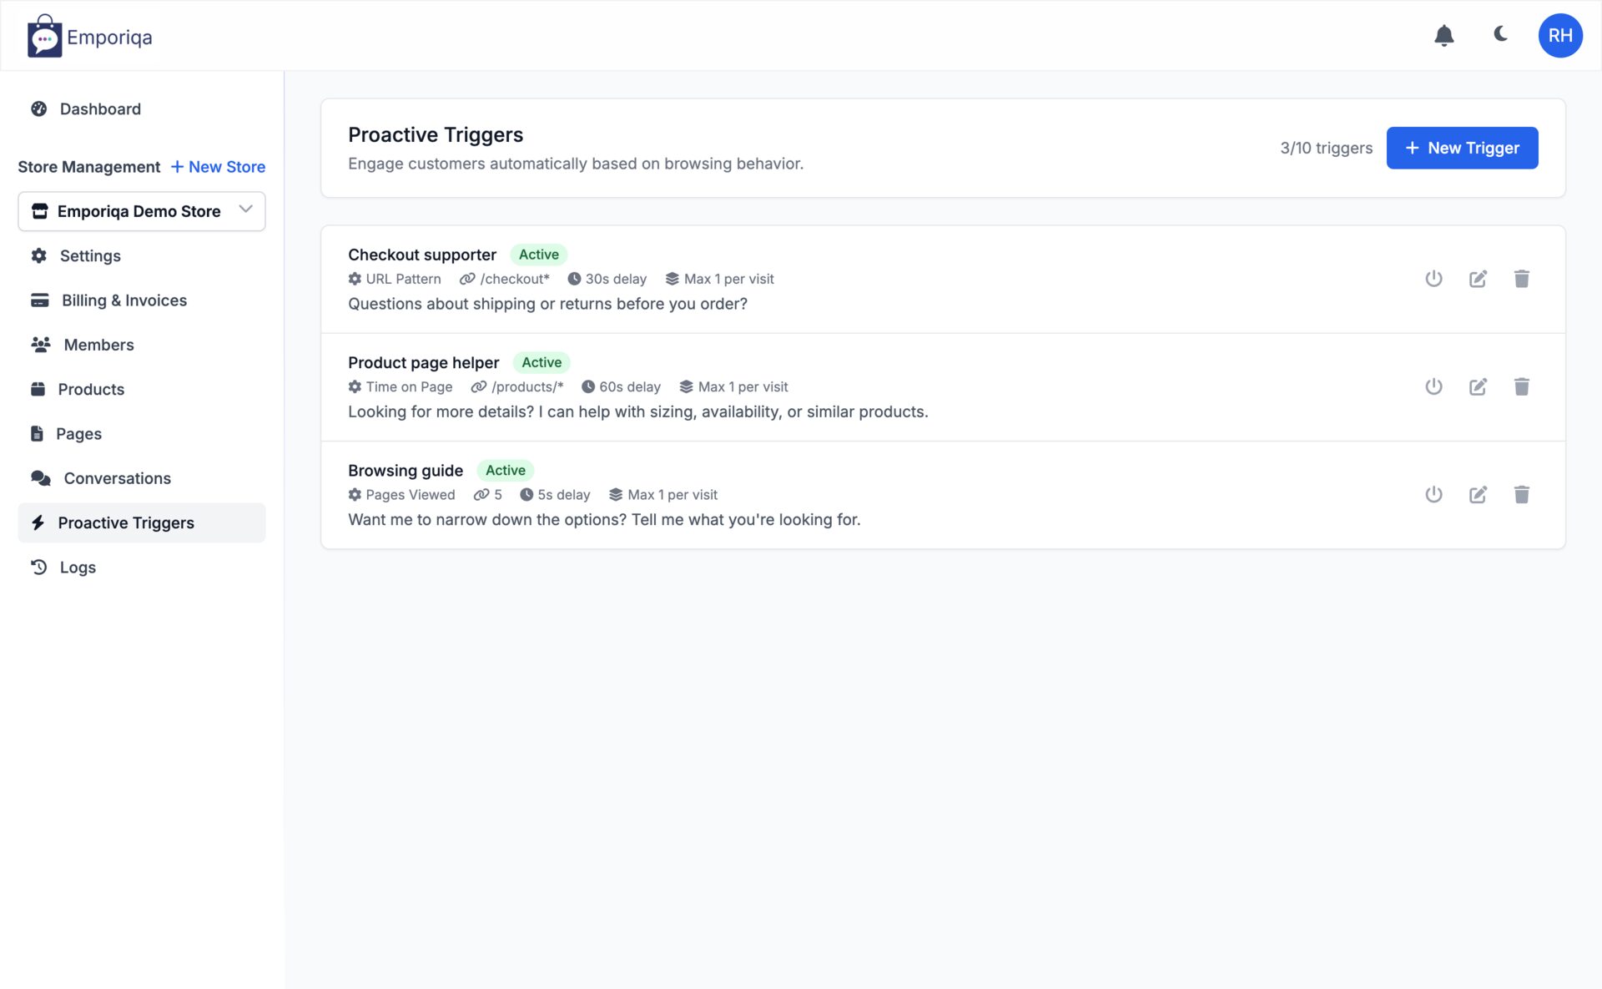Delete the Browsing guide trigger

click(x=1521, y=495)
